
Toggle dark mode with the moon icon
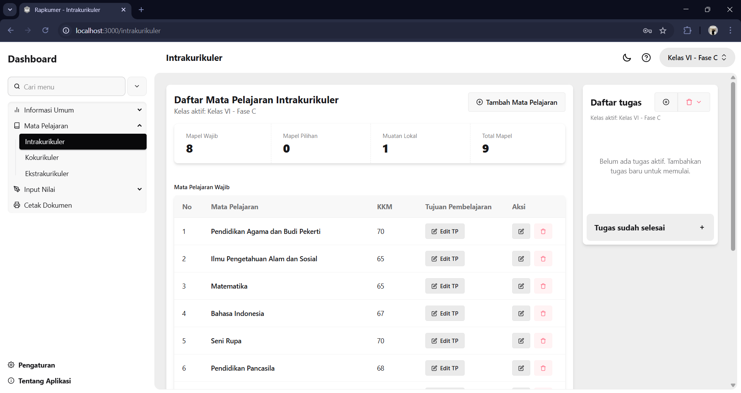pos(627,58)
